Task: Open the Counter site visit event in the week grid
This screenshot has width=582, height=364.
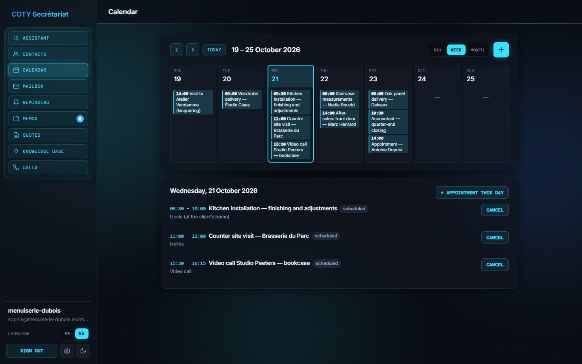Action: click(291, 127)
